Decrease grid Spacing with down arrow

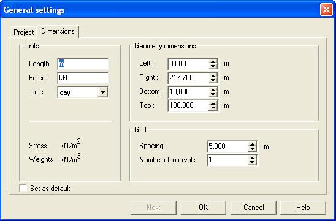tap(252, 149)
